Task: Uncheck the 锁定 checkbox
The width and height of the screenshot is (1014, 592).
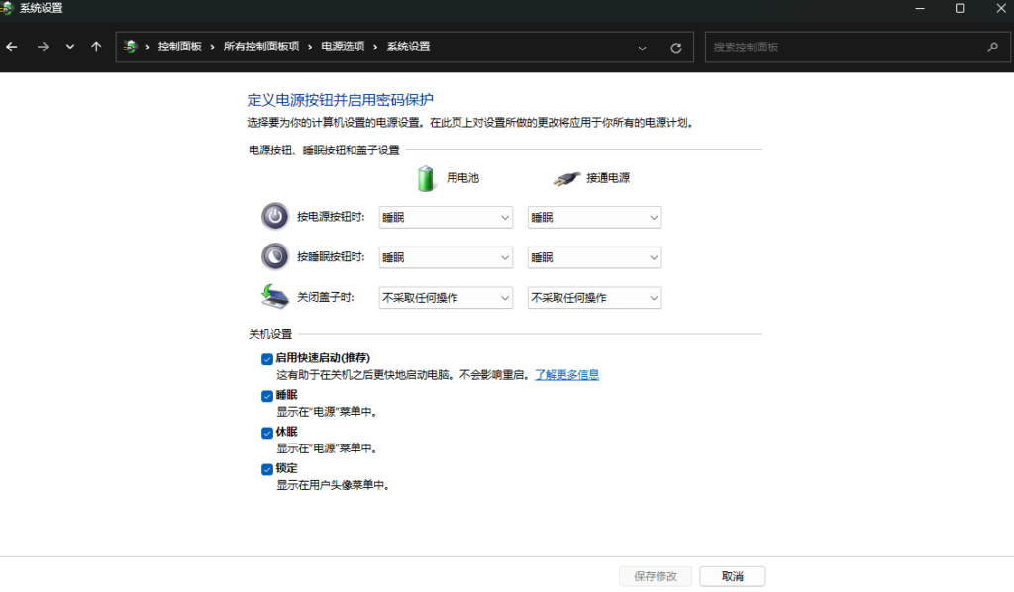Action: pyautogui.click(x=267, y=469)
